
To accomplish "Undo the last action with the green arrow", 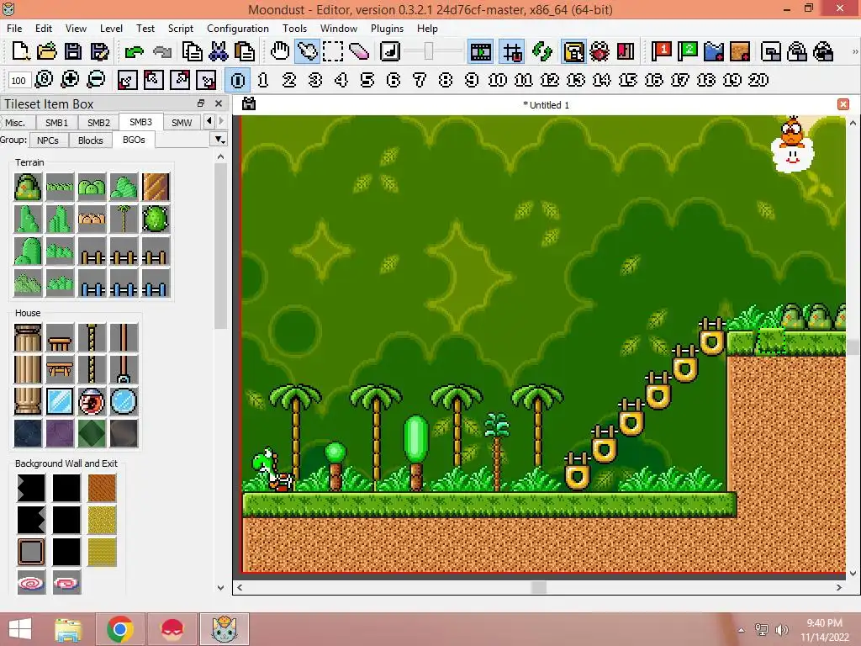I will coord(134,51).
